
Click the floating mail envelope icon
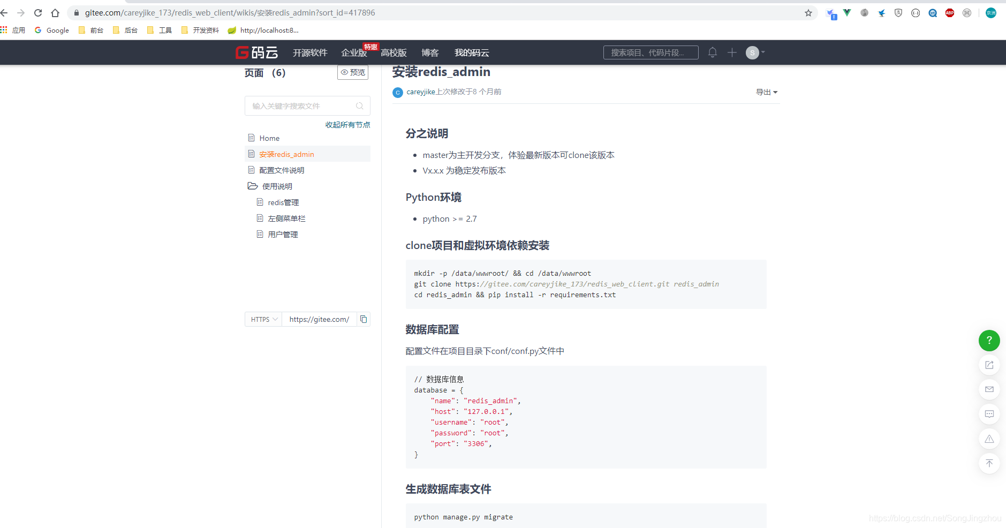point(989,389)
